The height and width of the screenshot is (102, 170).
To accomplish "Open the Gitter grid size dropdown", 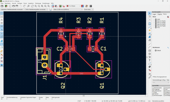I will tap(68, 10).
